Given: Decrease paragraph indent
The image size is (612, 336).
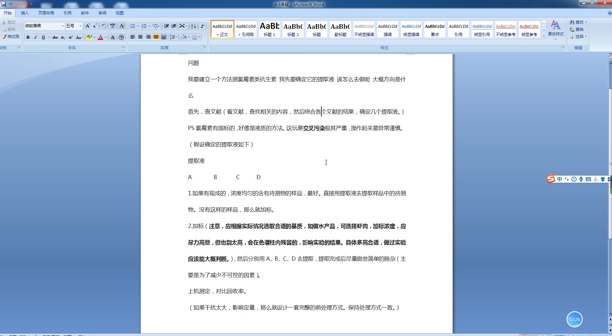Looking at the screenshot, I should coord(166,26).
